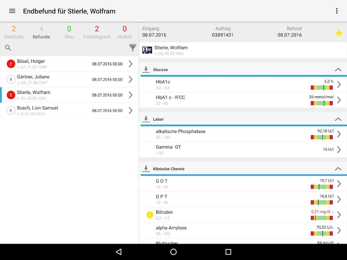Tap the Android recent apps button
The image size is (347, 260).
228,252
